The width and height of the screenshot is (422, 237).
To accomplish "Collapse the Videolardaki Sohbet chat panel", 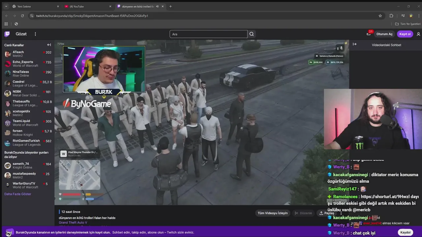I will pyautogui.click(x=354, y=44).
